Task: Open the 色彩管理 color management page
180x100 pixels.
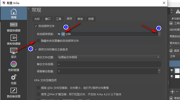Action: [x=14, y=66]
